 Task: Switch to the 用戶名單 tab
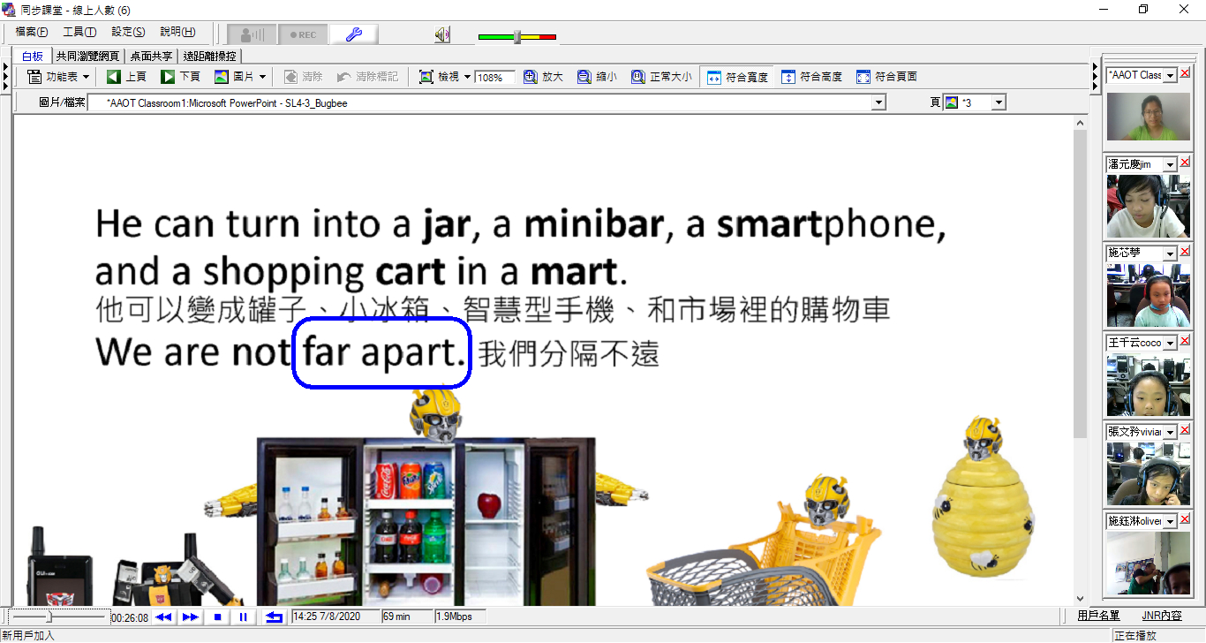1097,616
